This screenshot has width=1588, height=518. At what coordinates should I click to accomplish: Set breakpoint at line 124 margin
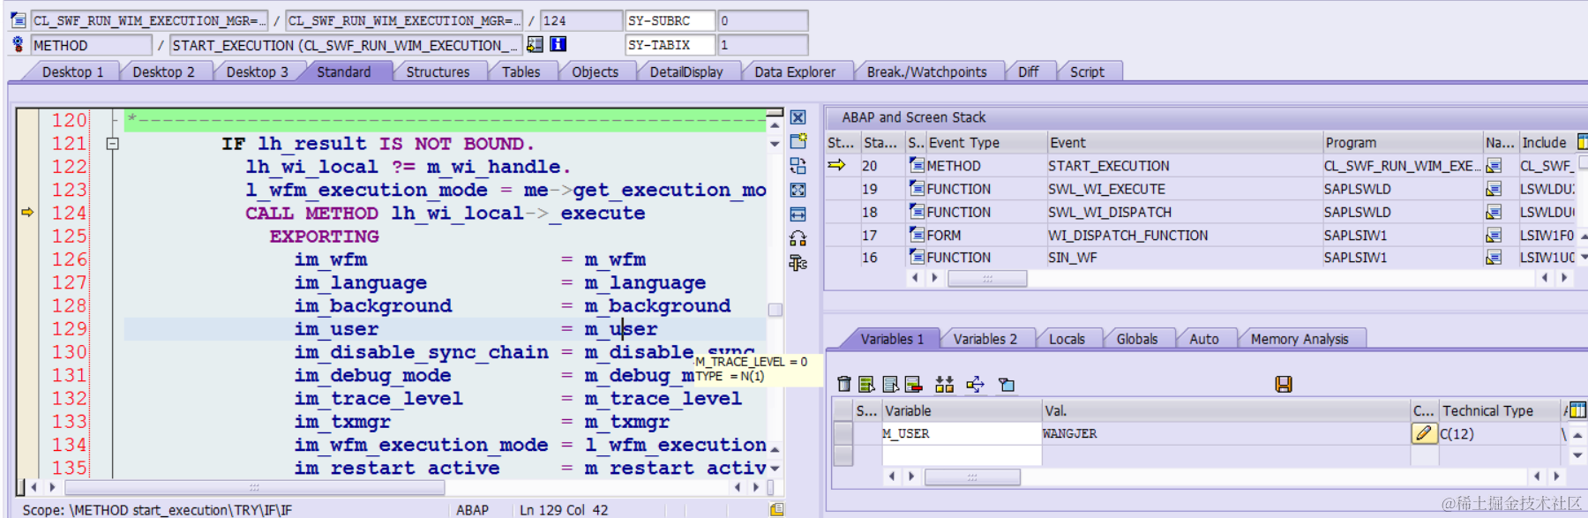(27, 213)
